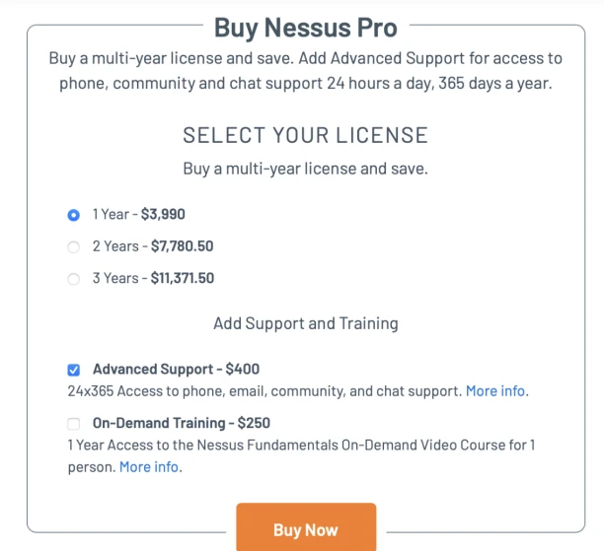Uncheck the Advanced Support checkbox
Screen dimensions: 604x551
[x=73, y=370]
